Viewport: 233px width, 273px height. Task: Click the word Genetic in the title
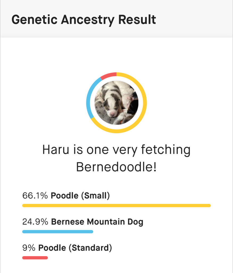coord(35,20)
